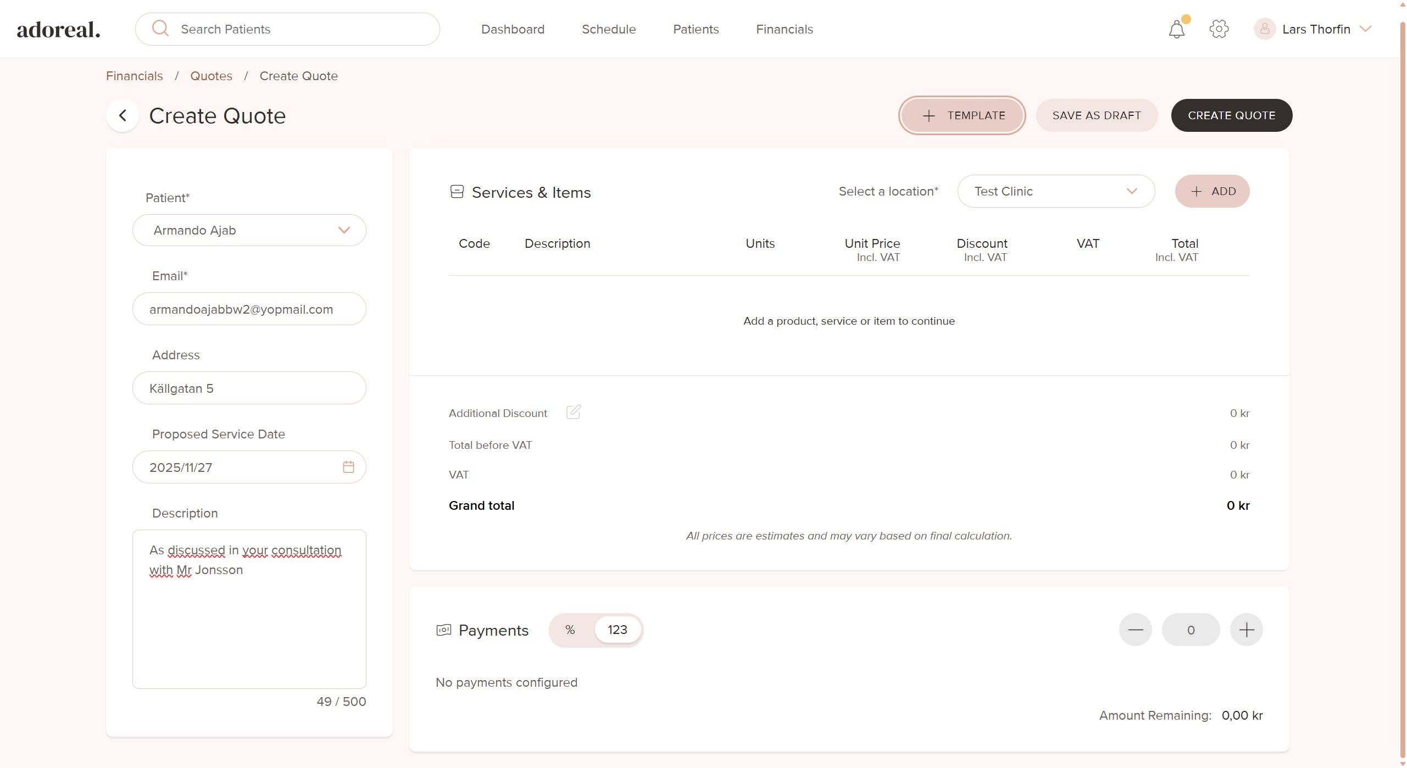1407x768 pixels.
Task: Go to the Schedule menu
Action: tap(608, 29)
